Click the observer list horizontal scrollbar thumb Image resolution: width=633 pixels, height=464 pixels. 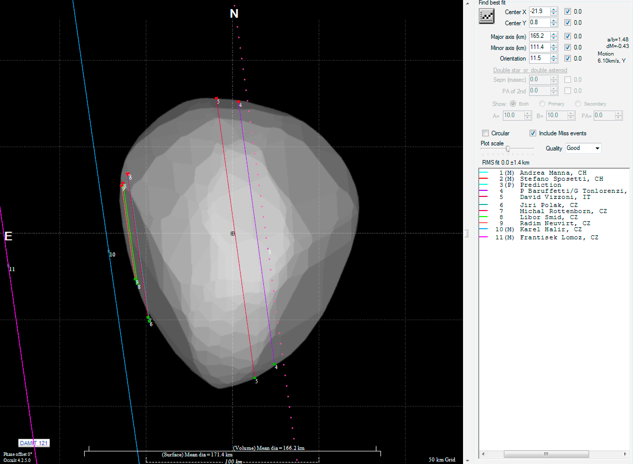click(x=546, y=454)
